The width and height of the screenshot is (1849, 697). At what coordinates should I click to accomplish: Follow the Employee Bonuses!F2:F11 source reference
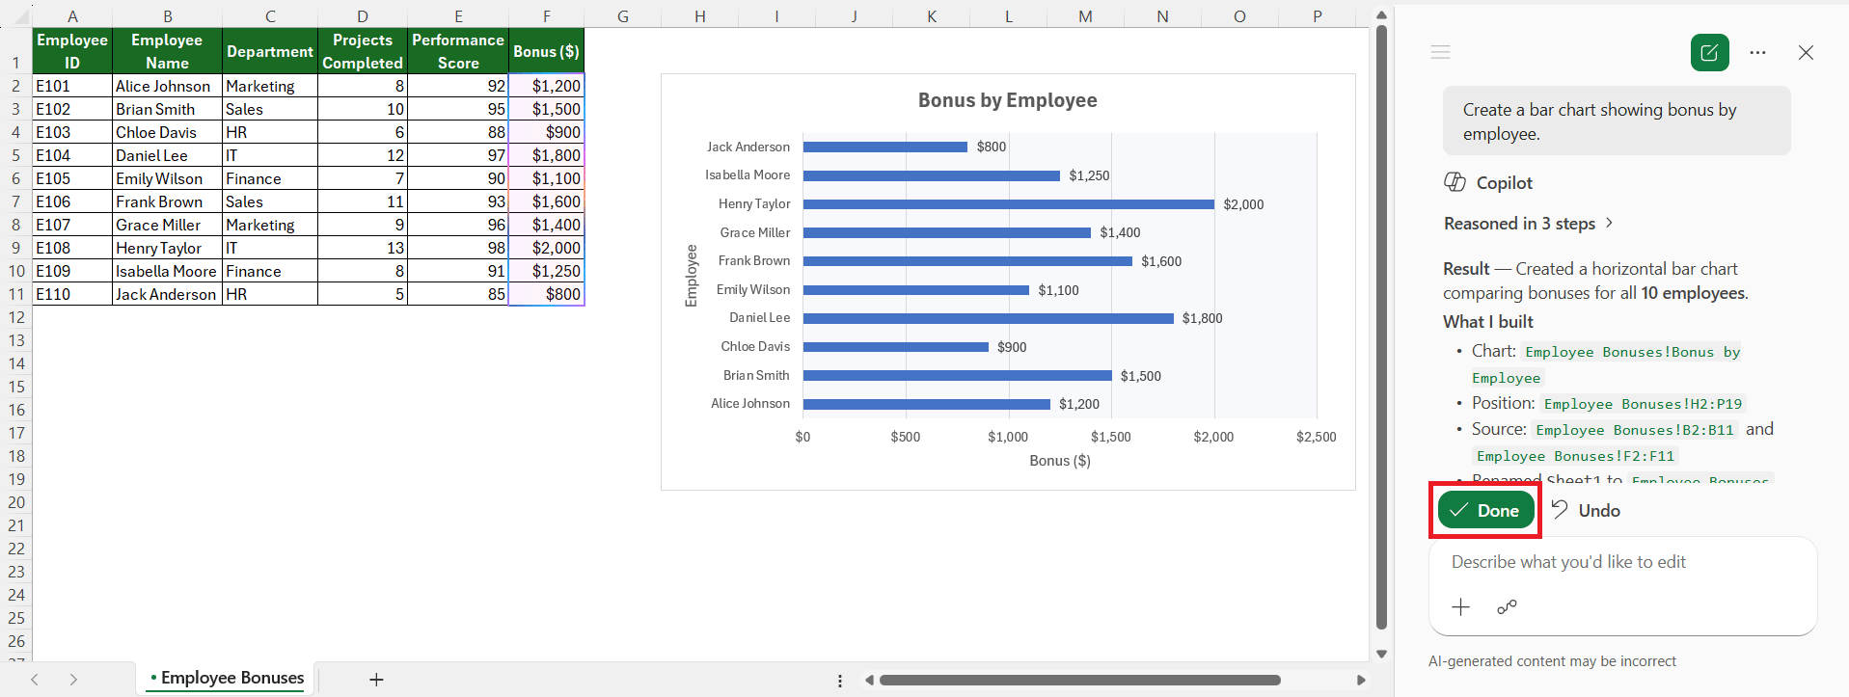click(1576, 456)
